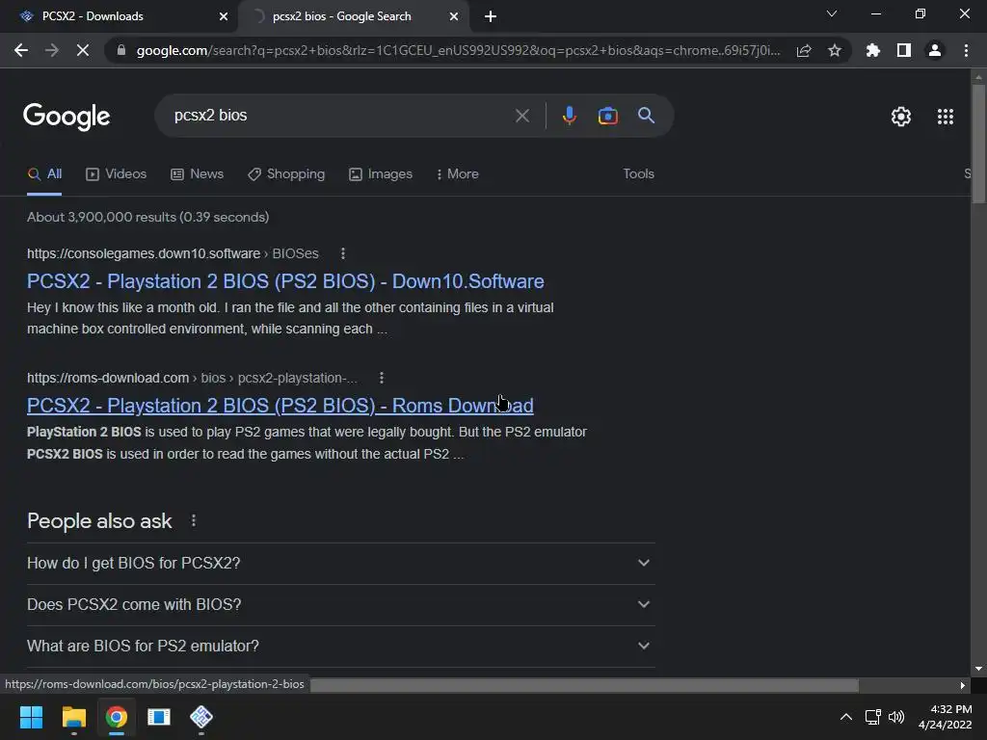
Task: Open the clock showing 4:32 PM
Action: click(945, 717)
